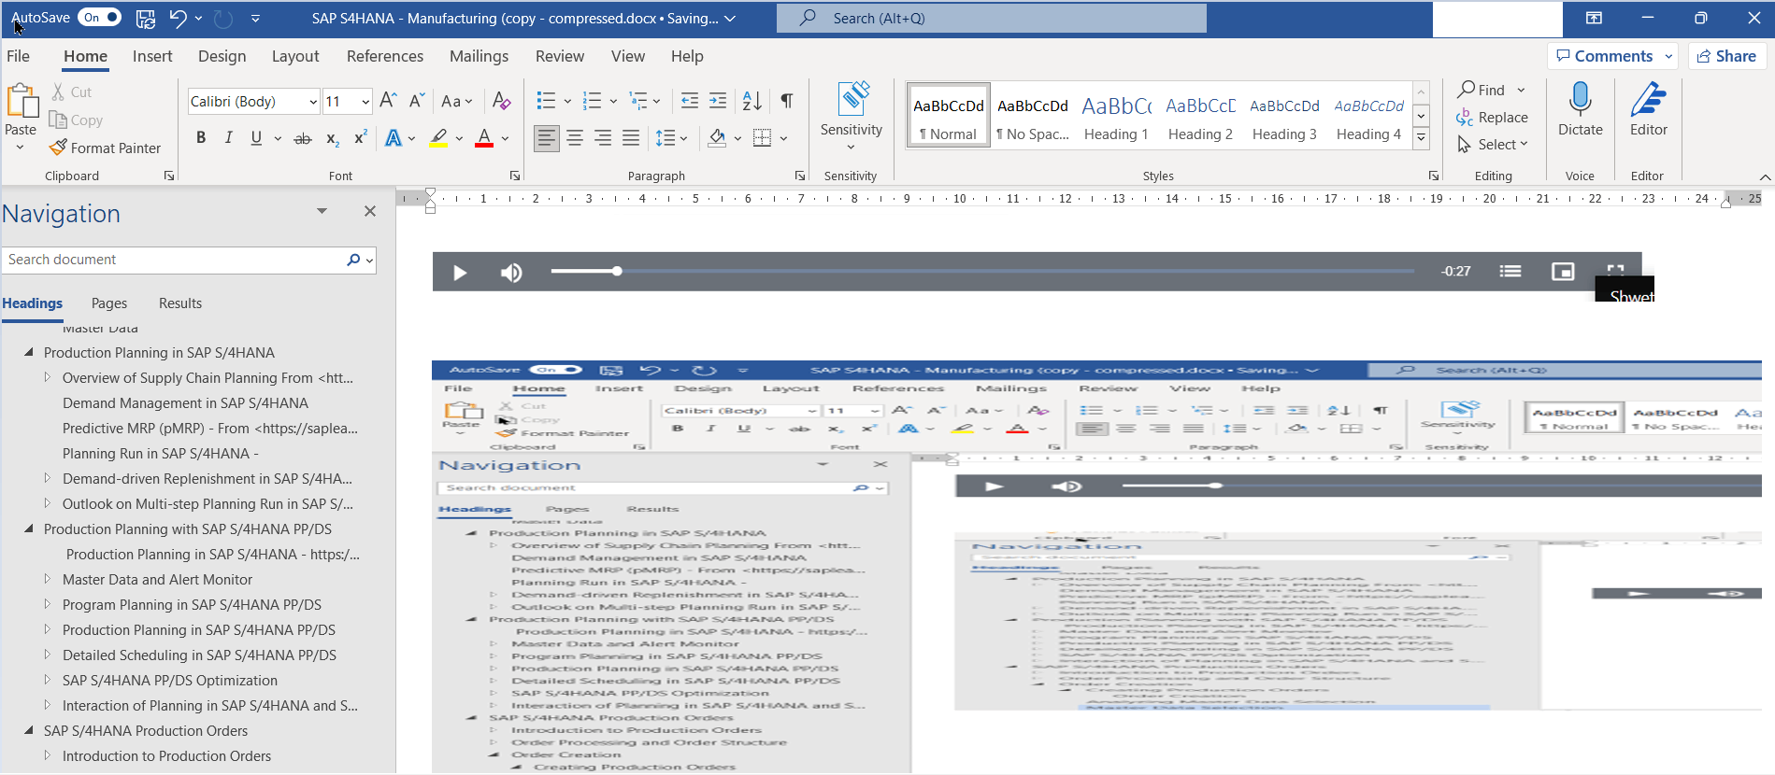This screenshot has width=1775, height=775.
Task: Open the Select dropdown in Editing
Action: coord(1493,145)
